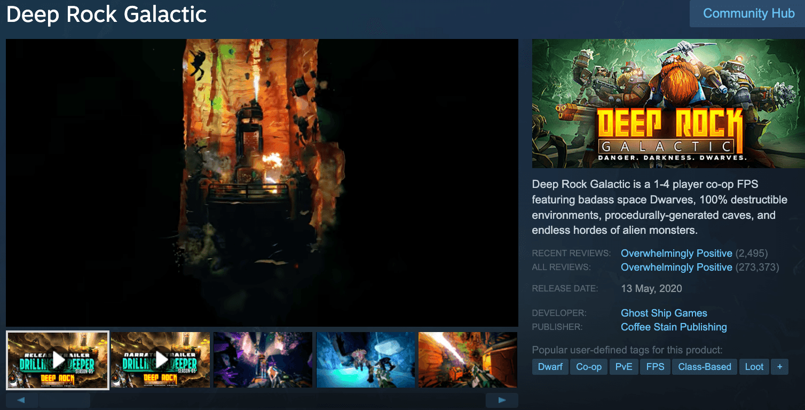The image size is (805, 410).
Task: Click the left carousel arrow
Action: tap(21, 399)
